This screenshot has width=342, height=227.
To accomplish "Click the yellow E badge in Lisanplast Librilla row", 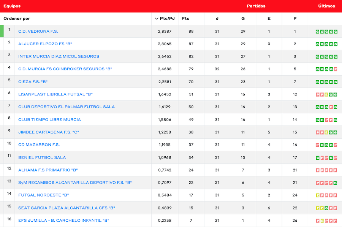I will [x=326, y=95].
